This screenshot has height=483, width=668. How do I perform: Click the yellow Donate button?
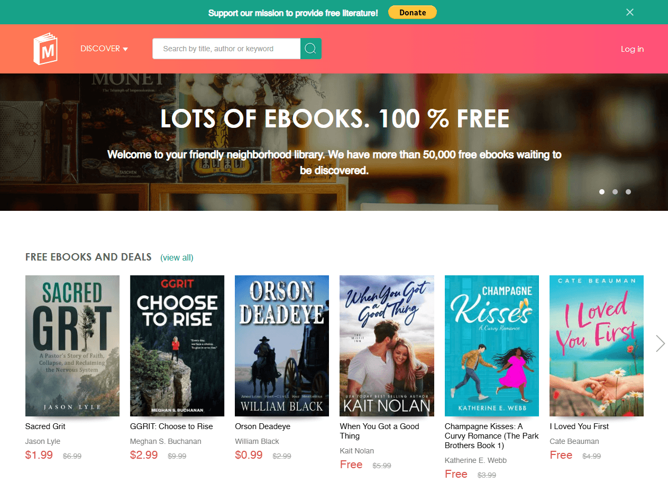coord(413,12)
